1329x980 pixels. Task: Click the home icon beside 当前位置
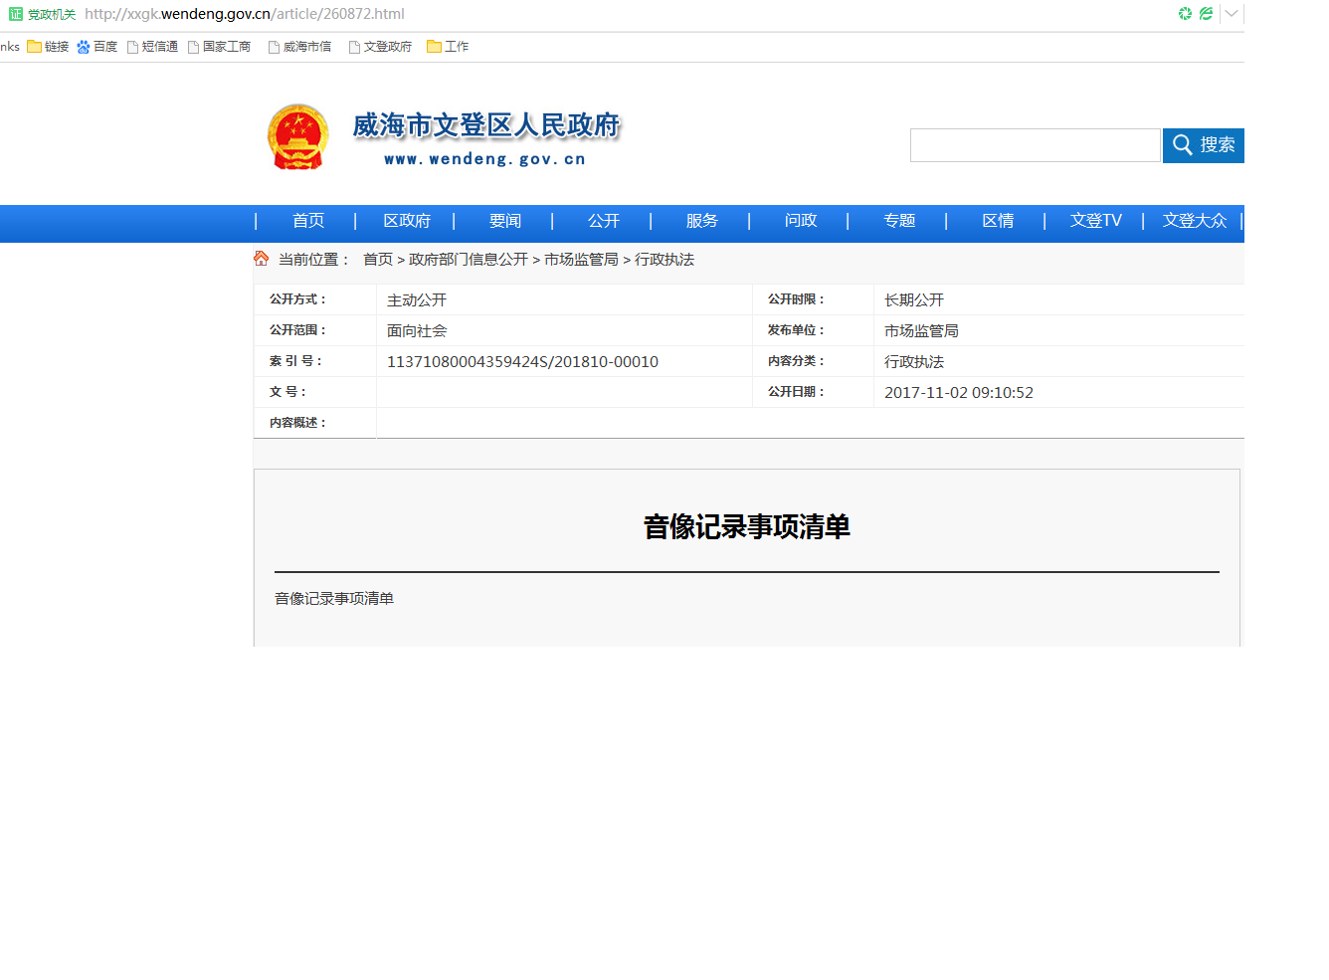[262, 259]
